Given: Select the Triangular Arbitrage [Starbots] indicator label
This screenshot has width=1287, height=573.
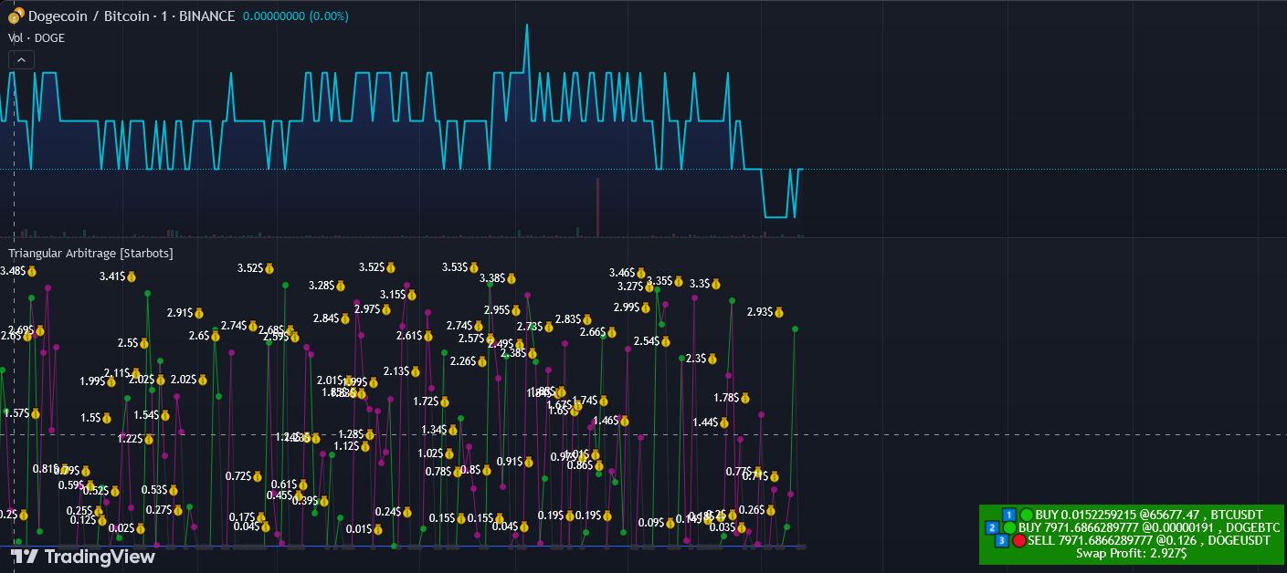Looking at the screenshot, I should (90, 253).
